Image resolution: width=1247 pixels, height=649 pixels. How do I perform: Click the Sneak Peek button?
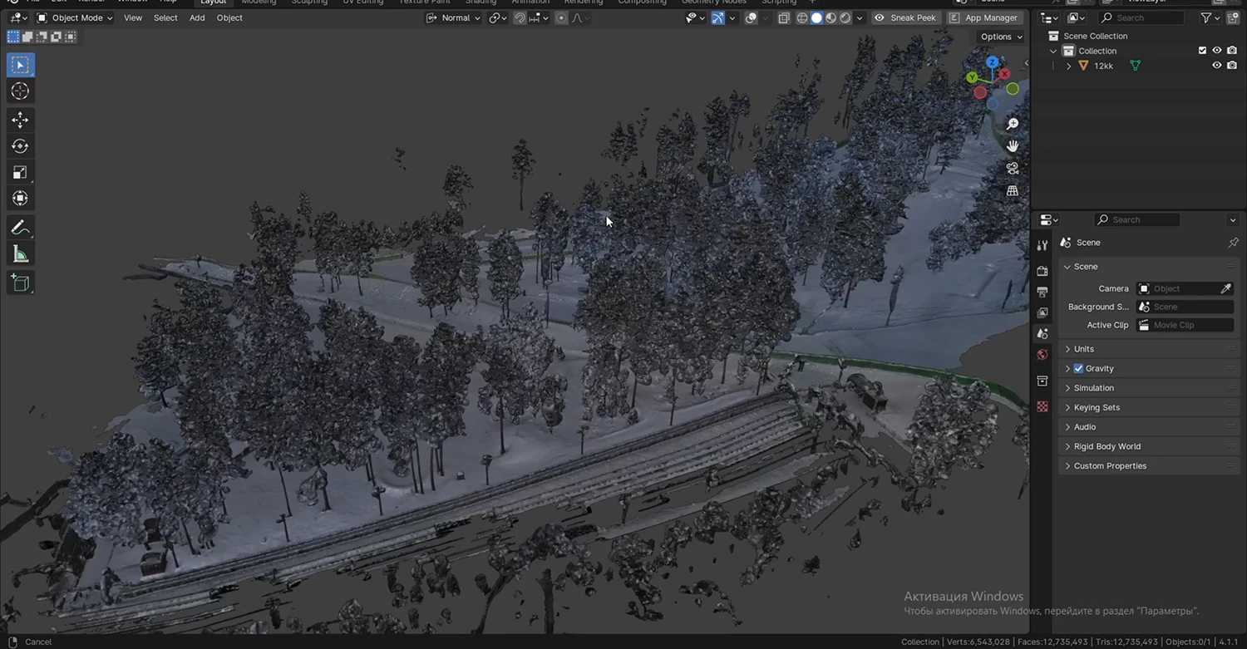point(905,17)
